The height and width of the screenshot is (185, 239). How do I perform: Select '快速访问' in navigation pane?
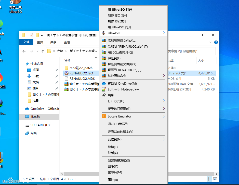(37, 64)
